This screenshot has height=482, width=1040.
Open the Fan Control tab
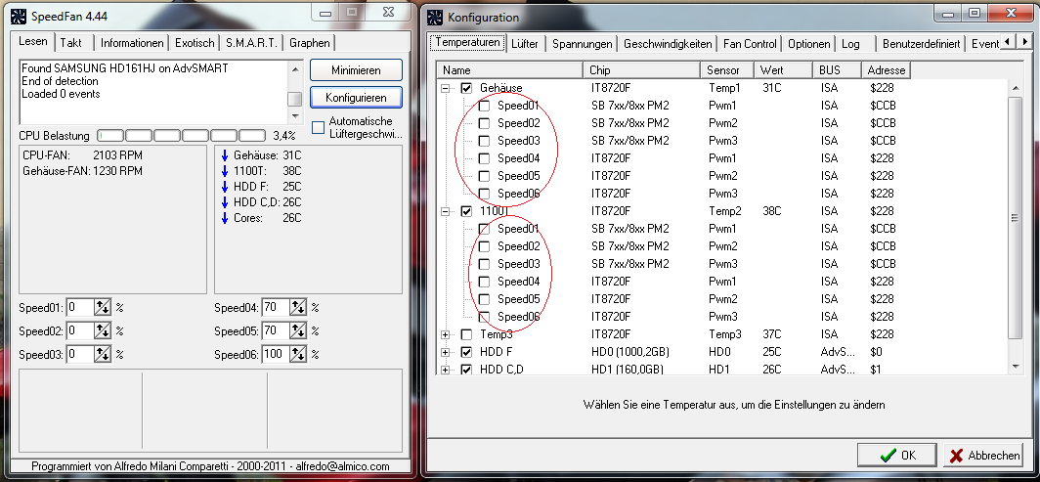[750, 44]
